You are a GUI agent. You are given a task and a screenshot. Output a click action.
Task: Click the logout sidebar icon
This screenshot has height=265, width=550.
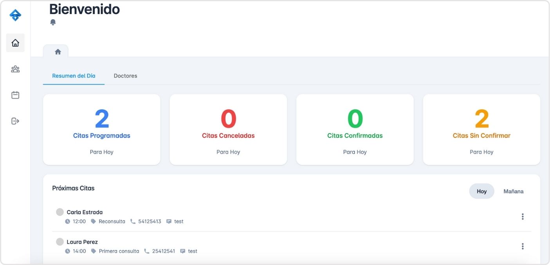tap(15, 121)
